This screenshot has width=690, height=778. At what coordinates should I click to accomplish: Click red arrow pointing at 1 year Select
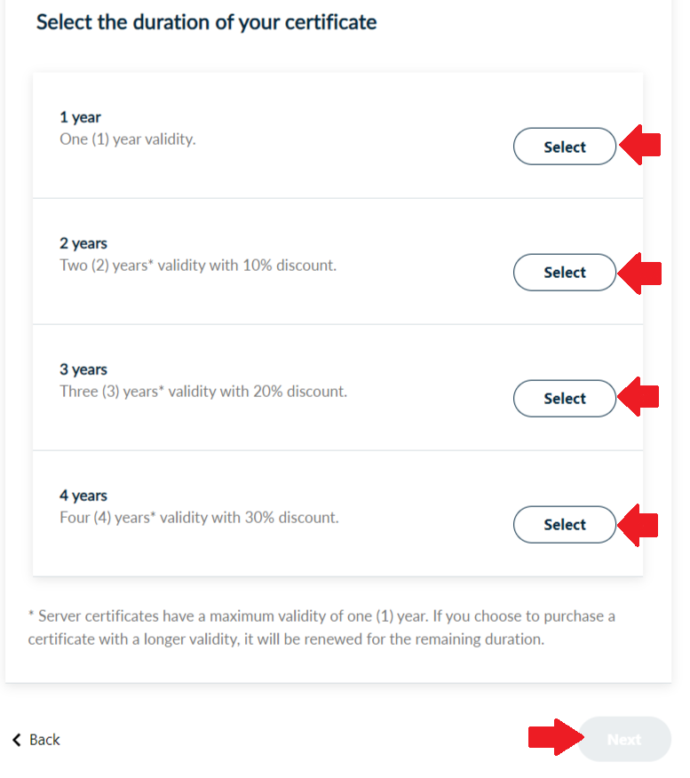[x=640, y=145]
